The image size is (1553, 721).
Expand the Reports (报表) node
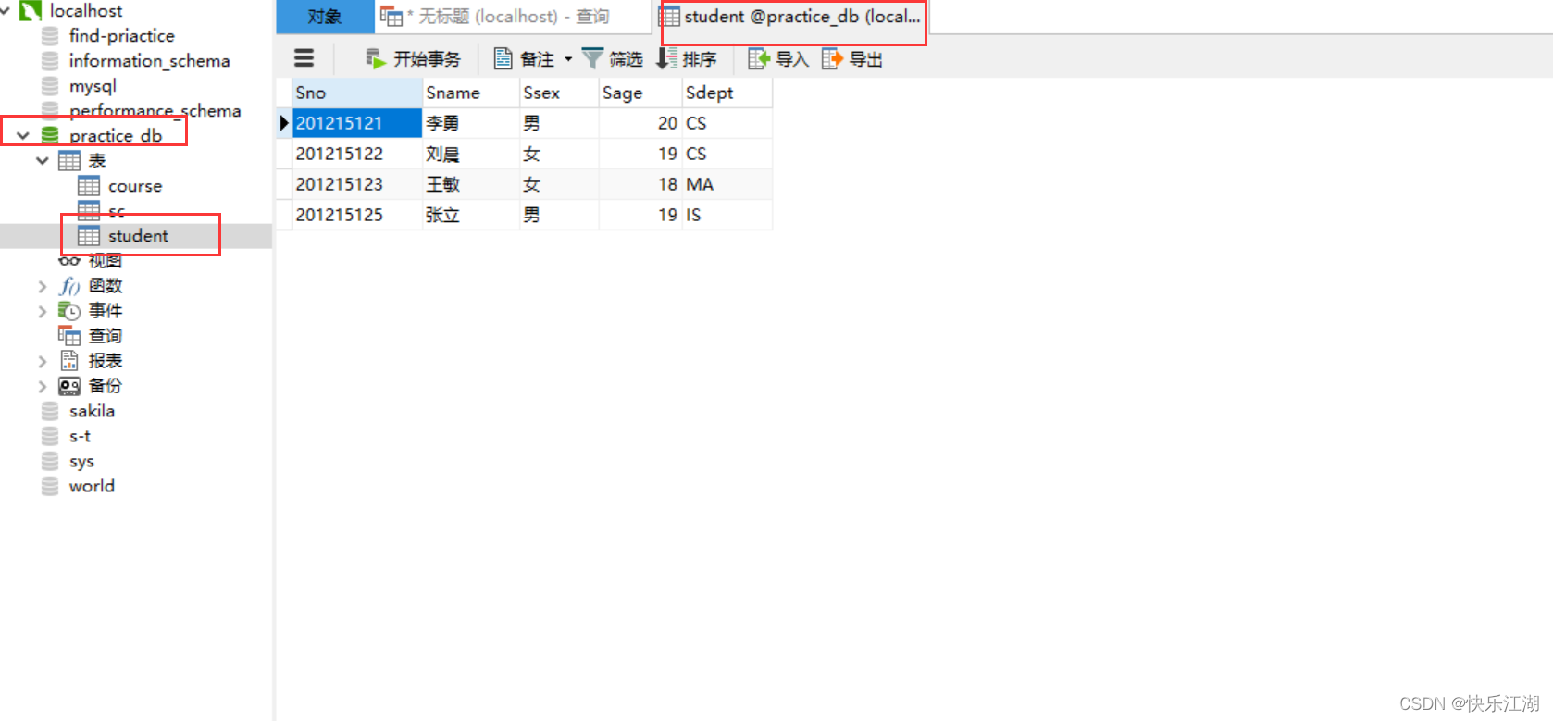(43, 361)
